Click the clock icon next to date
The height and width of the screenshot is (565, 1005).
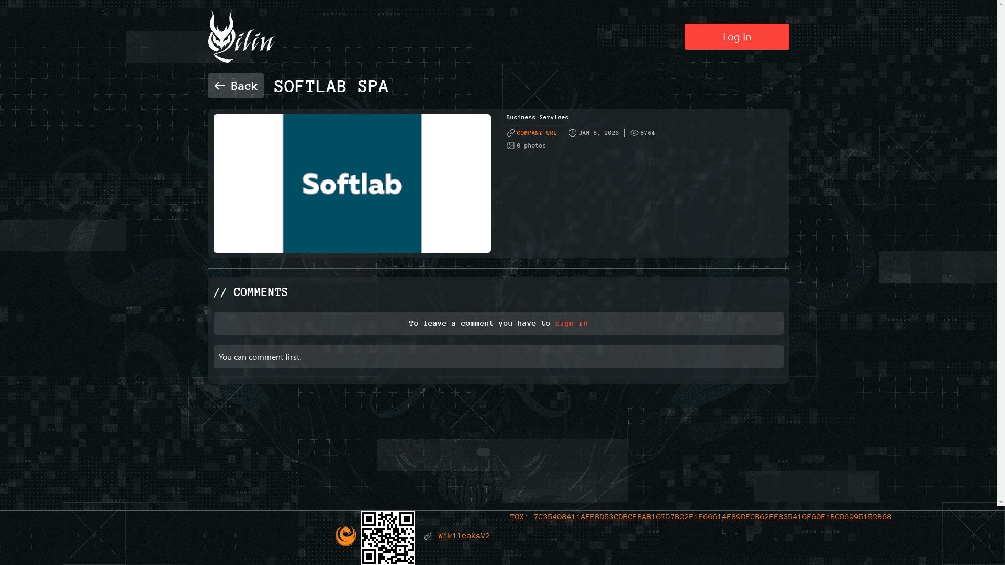[573, 133]
